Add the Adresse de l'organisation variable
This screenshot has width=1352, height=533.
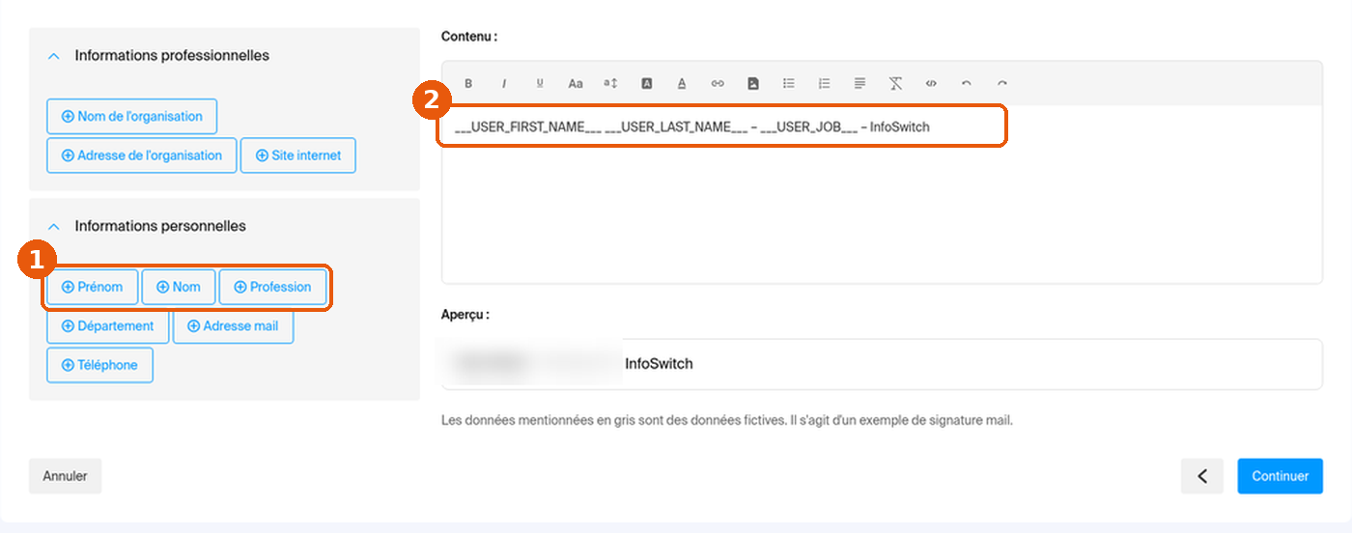point(142,155)
